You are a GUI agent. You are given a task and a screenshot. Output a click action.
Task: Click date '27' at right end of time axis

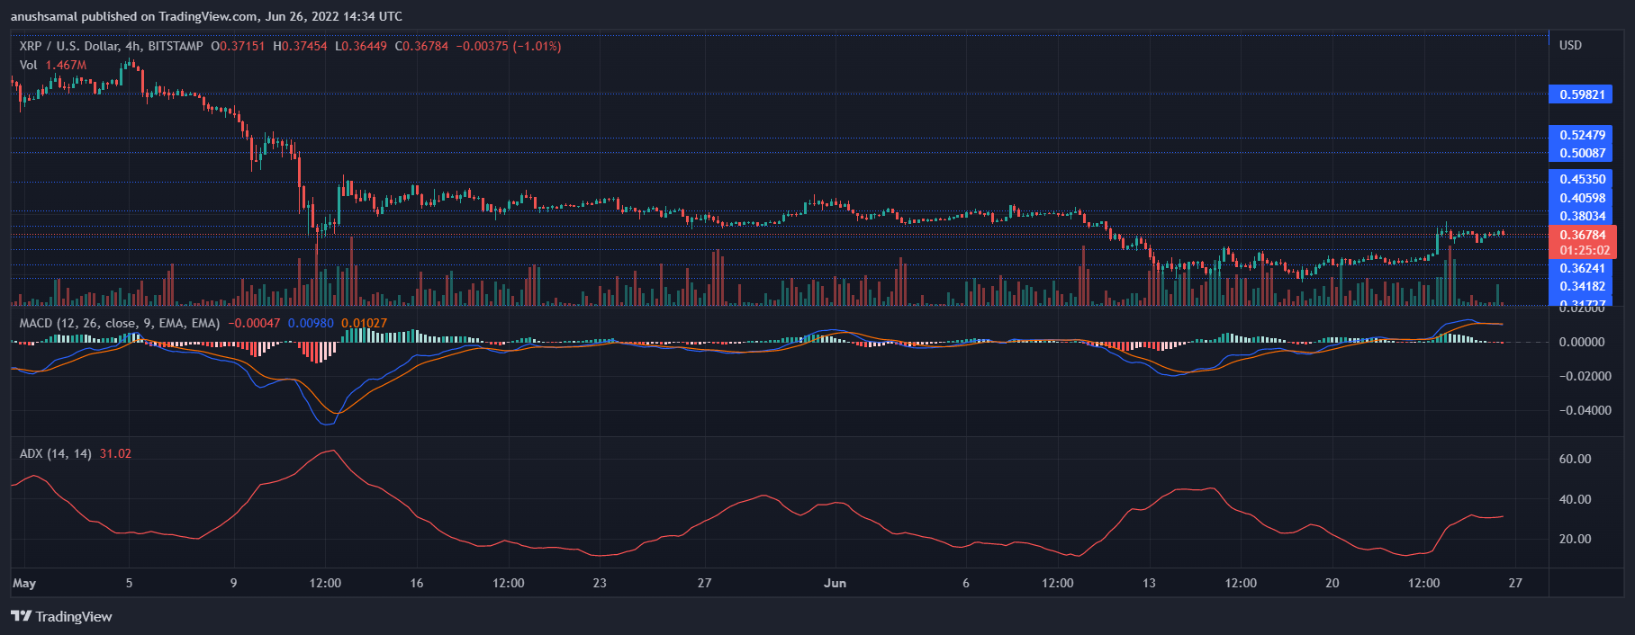pos(1515,583)
